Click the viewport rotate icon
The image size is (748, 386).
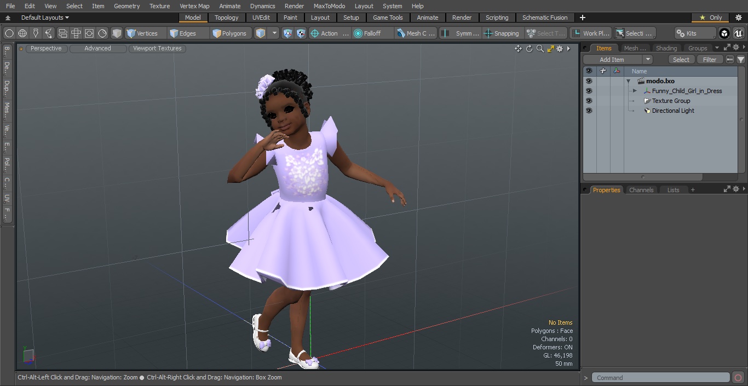click(x=529, y=49)
